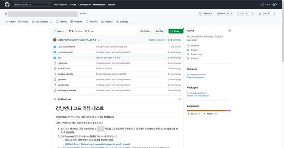Open the Security tab

(x=92, y=22)
